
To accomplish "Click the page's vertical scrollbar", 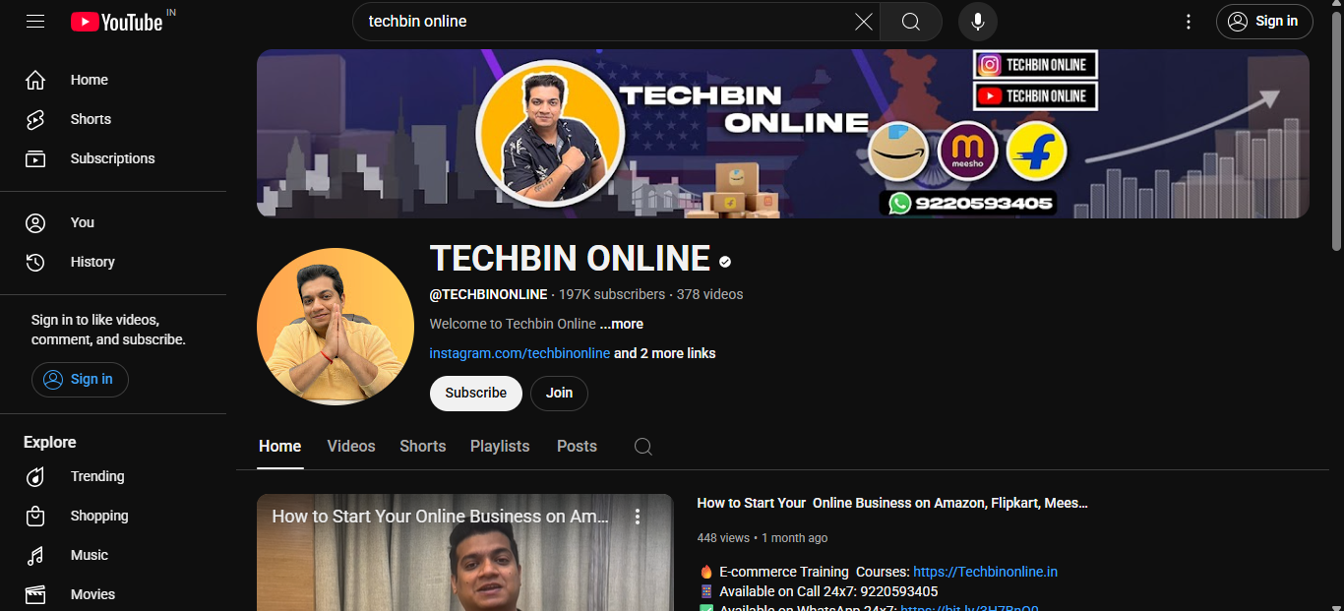I will [1336, 128].
